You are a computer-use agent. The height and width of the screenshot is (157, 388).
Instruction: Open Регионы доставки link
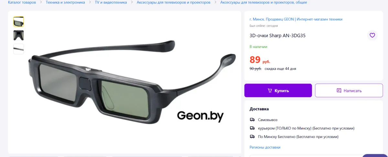coord(265,147)
